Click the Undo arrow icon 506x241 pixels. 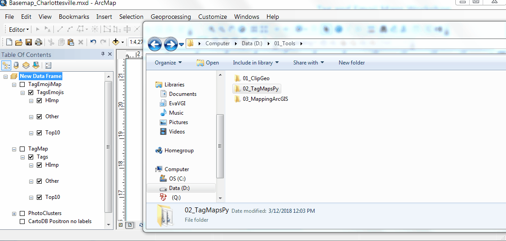93,42
